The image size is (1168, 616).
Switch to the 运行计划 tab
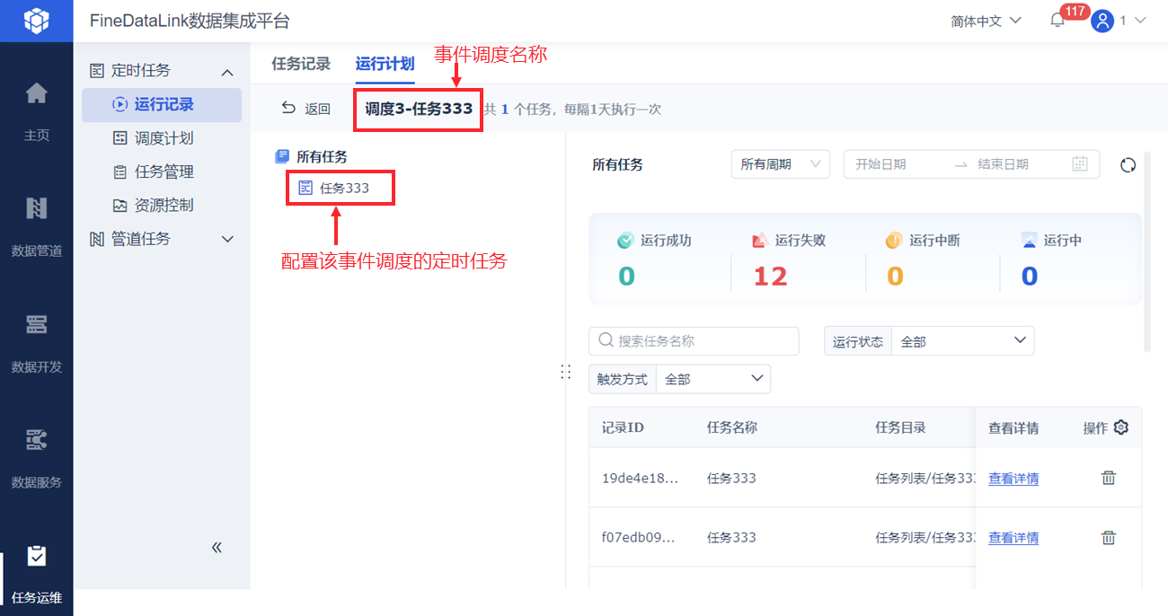coord(385,63)
